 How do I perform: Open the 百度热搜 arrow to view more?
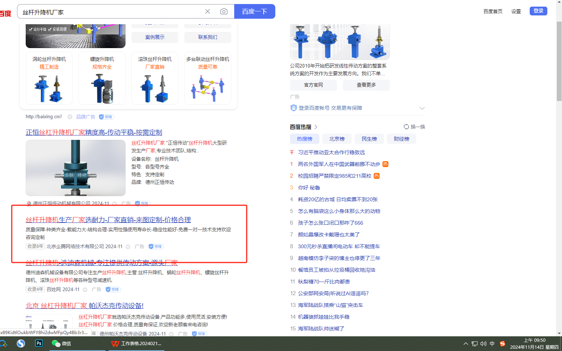tap(316, 127)
